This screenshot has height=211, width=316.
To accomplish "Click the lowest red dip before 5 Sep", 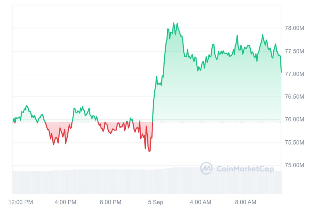I will [149, 151].
